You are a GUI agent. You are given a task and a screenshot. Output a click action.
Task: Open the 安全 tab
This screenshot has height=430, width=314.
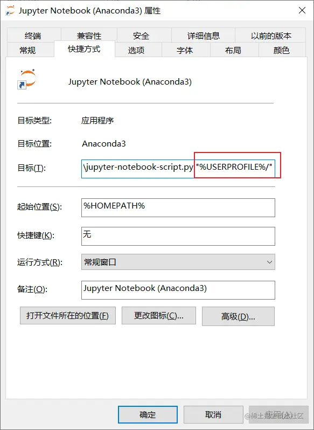click(x=141, y=36)
